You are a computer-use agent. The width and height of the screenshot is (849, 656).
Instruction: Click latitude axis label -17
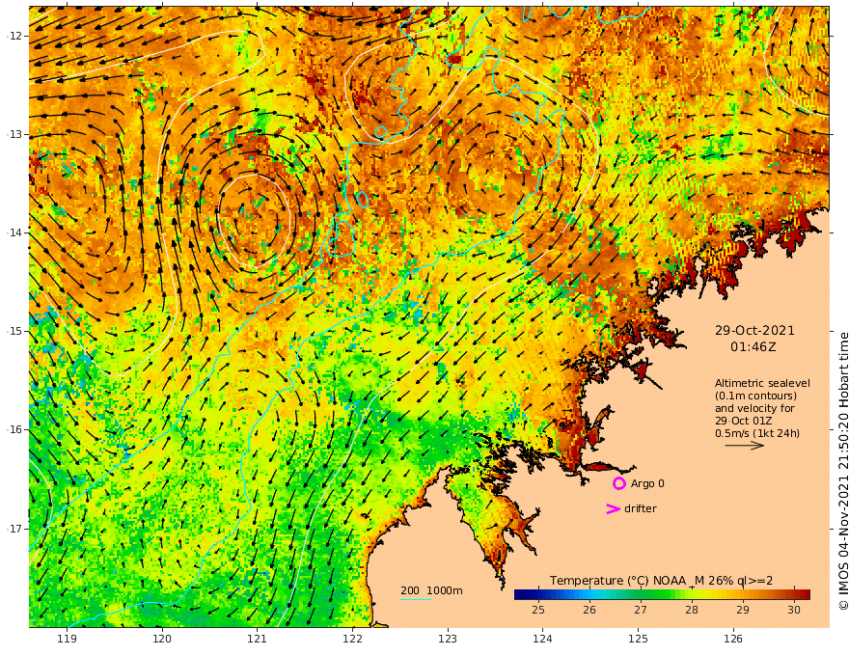(x=14, y=529)
